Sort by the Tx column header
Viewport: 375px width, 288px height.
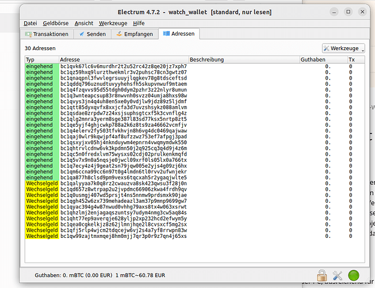pos(356,60)
